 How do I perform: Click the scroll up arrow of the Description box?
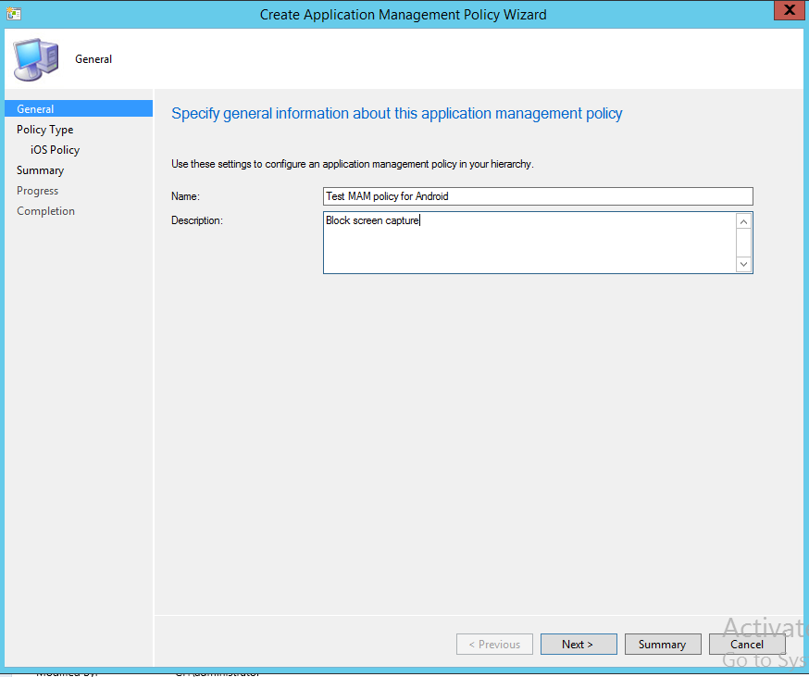tap(743, 220)
